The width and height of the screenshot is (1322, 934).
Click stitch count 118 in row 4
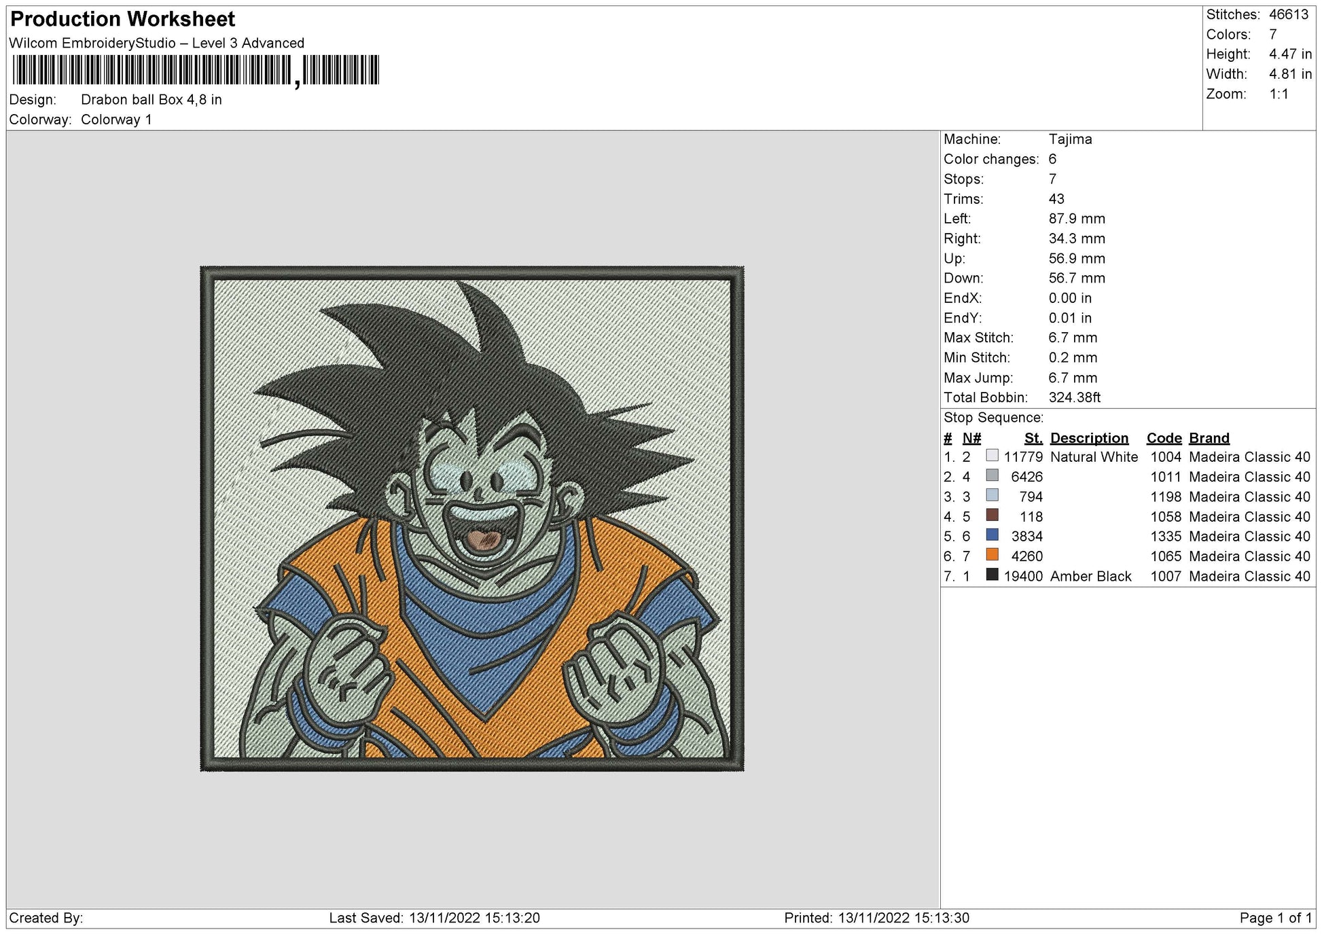pos(1031,517)
